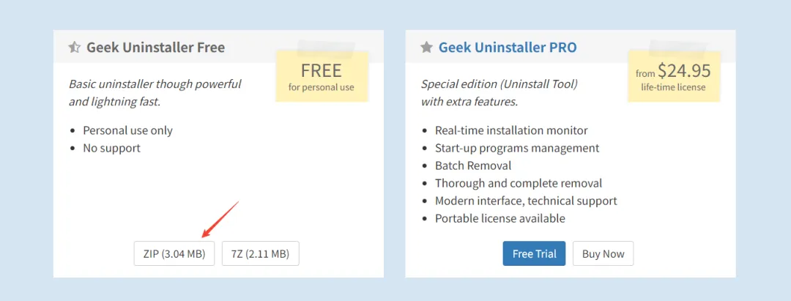791x301 pixels.
Task: Open the Geek Uninstaller PRO title link
Action: 508,48
